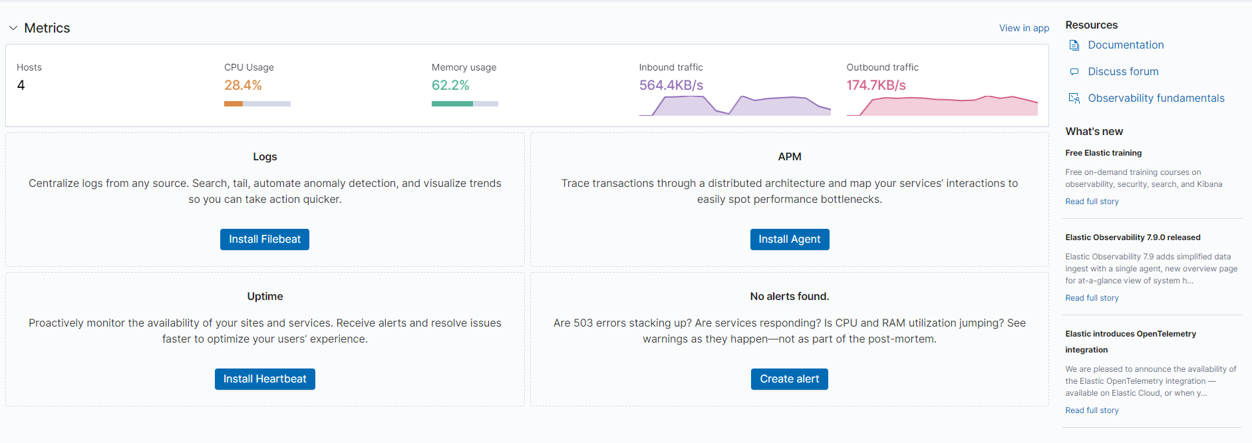
Task: Collapse the Metrics section chevron
Action: (13, 28)
